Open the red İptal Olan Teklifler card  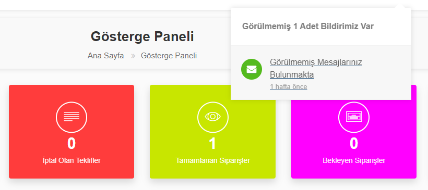[x=72, y=132]
